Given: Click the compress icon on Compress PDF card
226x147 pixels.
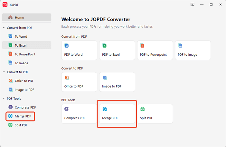Looking at the screenshot, I should 67,109.
